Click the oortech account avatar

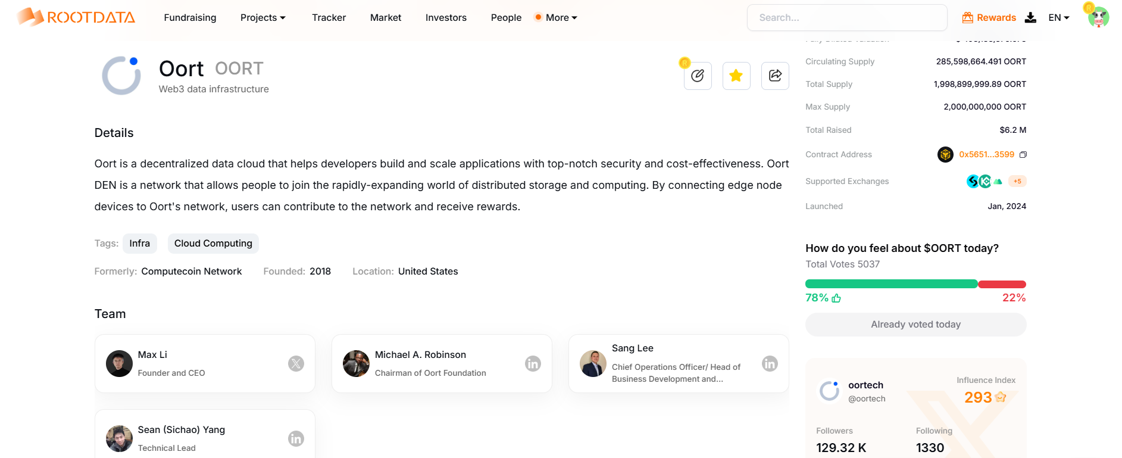click(829, 391)
